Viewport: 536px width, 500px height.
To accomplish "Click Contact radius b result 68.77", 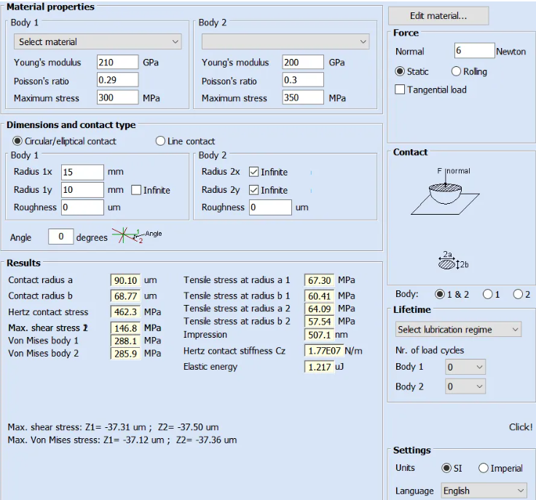I will click(x=125, y=296).
